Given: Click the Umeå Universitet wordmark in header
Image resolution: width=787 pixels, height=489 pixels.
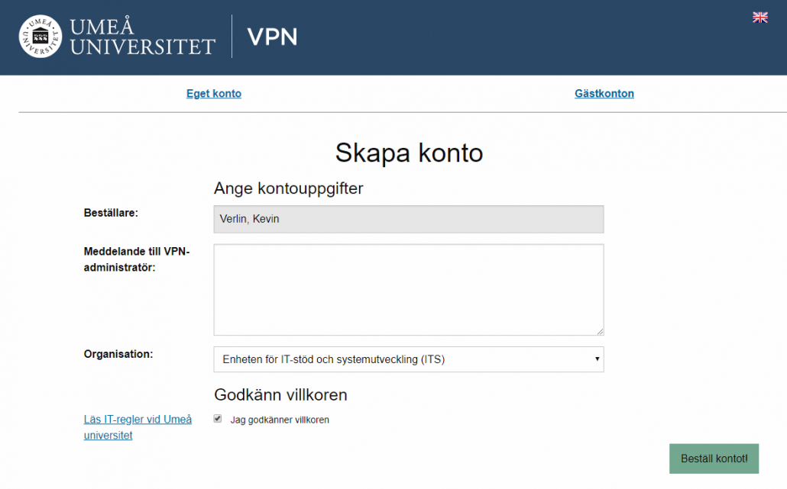Looking at the screenshot, I should [143, 37].
